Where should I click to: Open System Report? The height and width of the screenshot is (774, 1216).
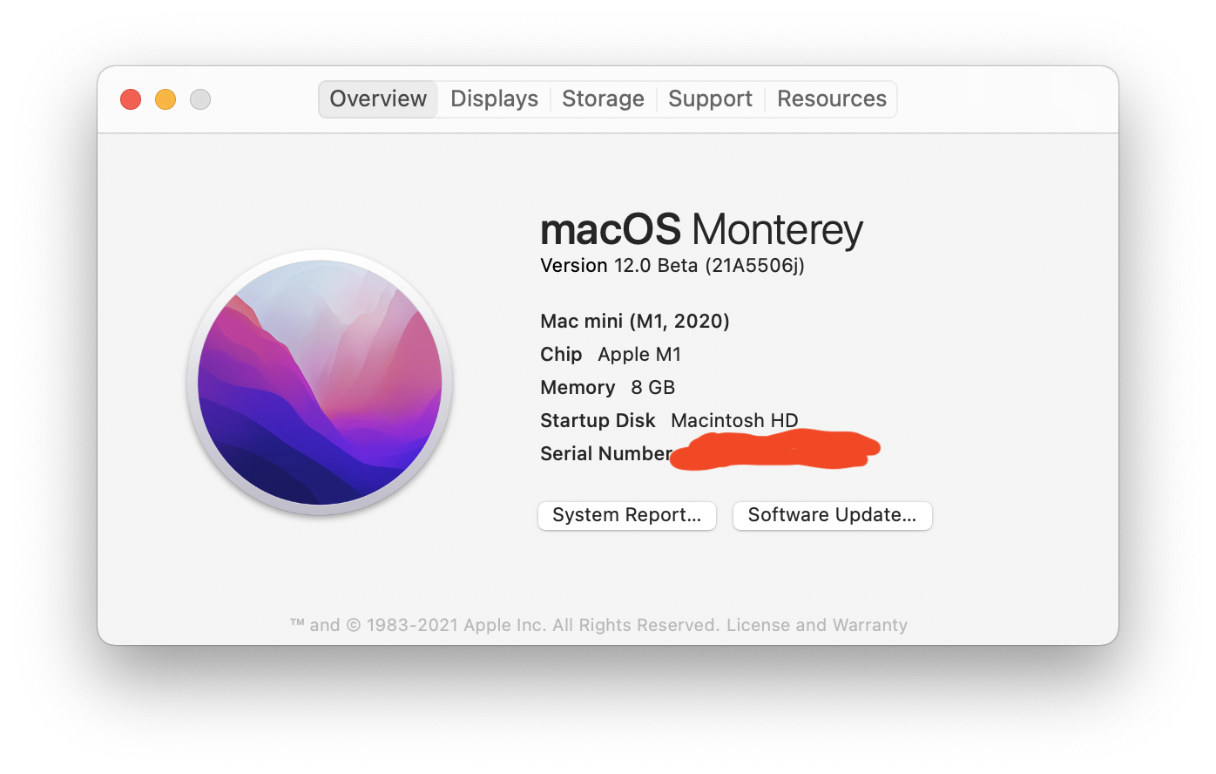tap(627, 515)
